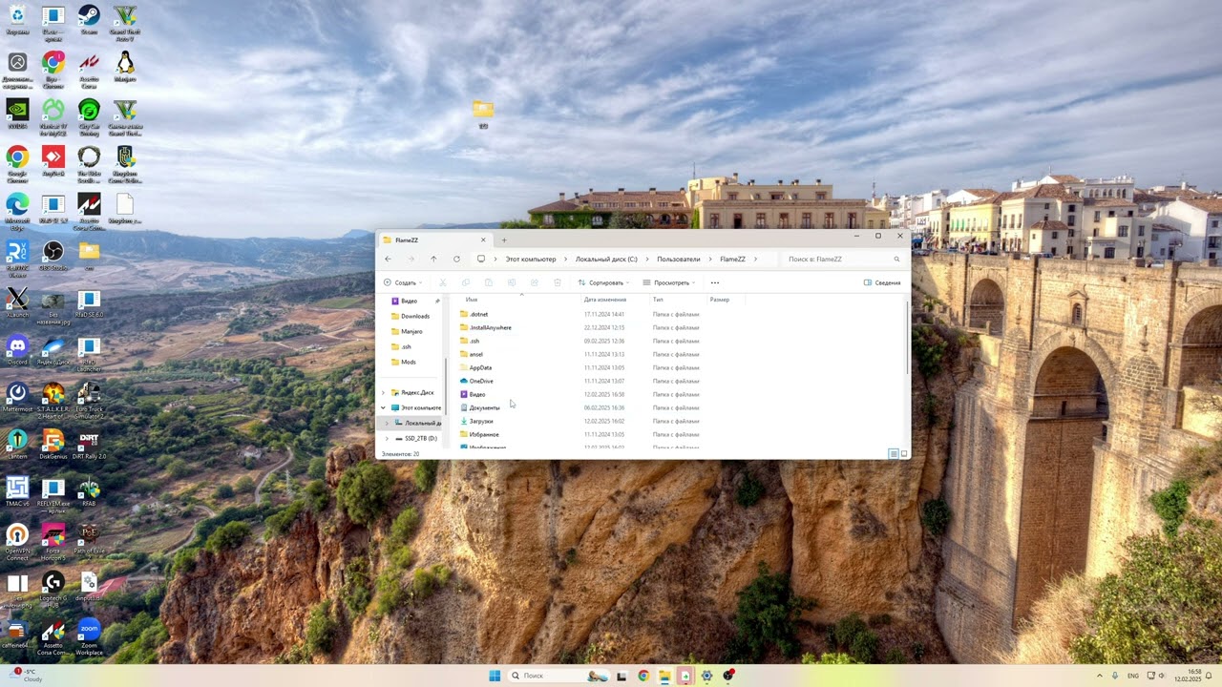This screenshot has width=1222, height=687.
Task: Select DiskGenius desktop icon
Action: (x=53, y=445)
